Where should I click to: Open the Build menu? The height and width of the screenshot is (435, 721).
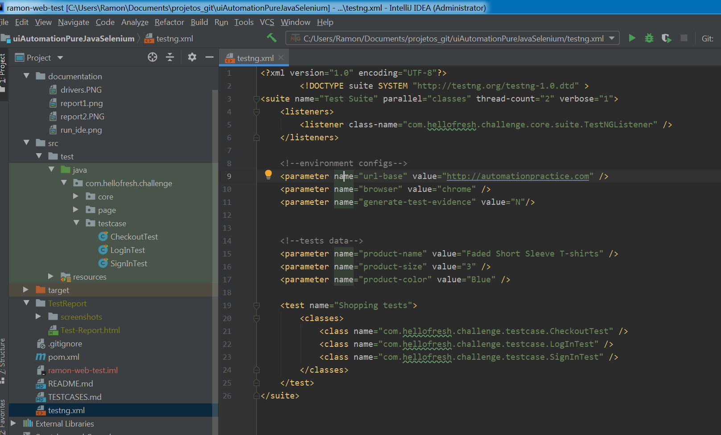coord(199,22)
